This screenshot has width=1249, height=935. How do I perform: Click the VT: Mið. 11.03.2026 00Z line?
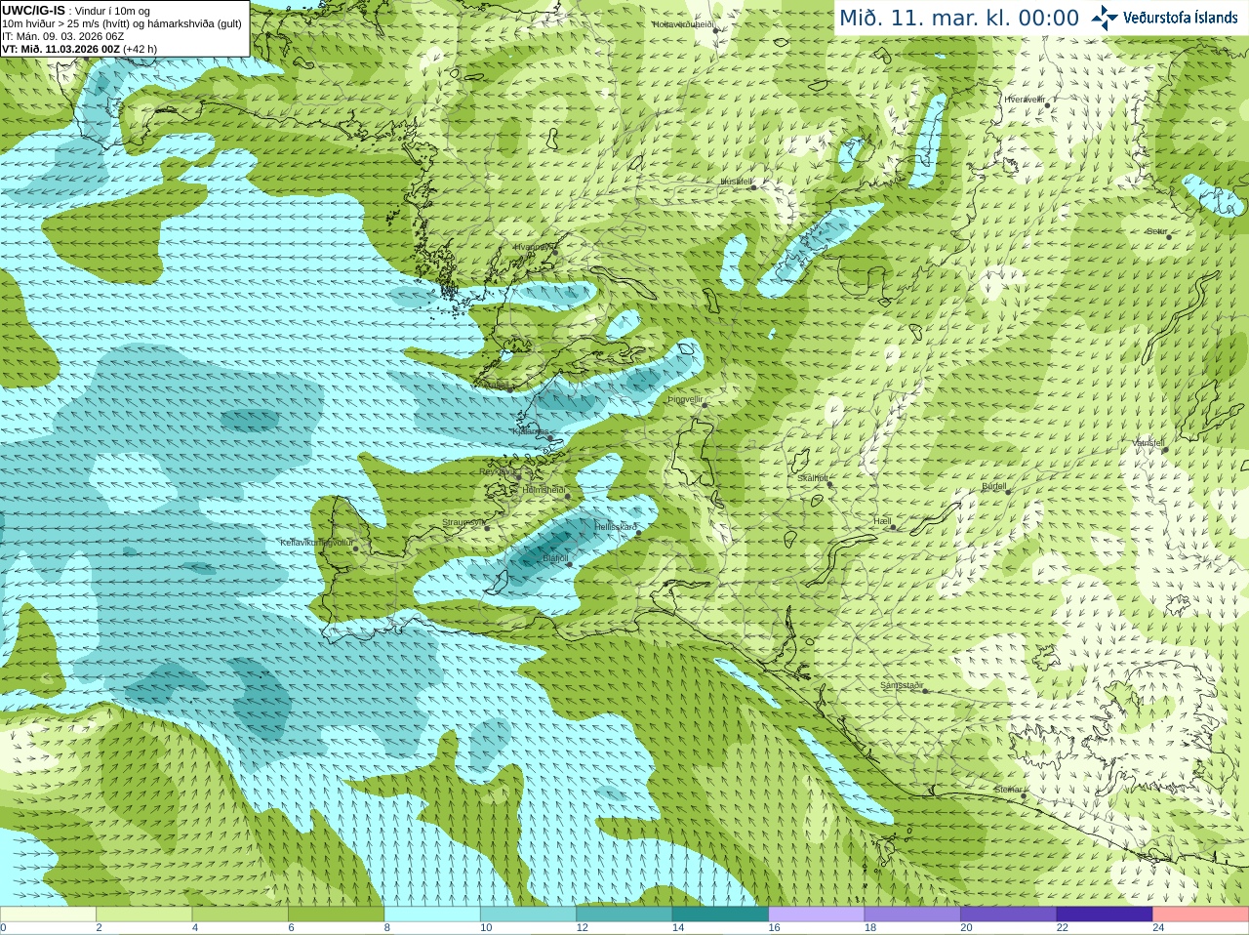79,49
